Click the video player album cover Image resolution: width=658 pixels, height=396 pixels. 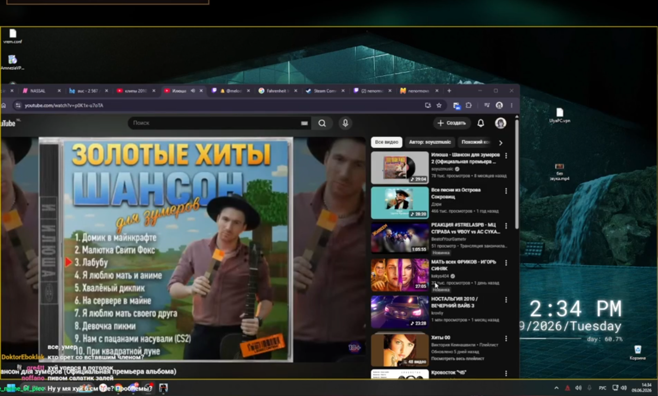[165, 250]
